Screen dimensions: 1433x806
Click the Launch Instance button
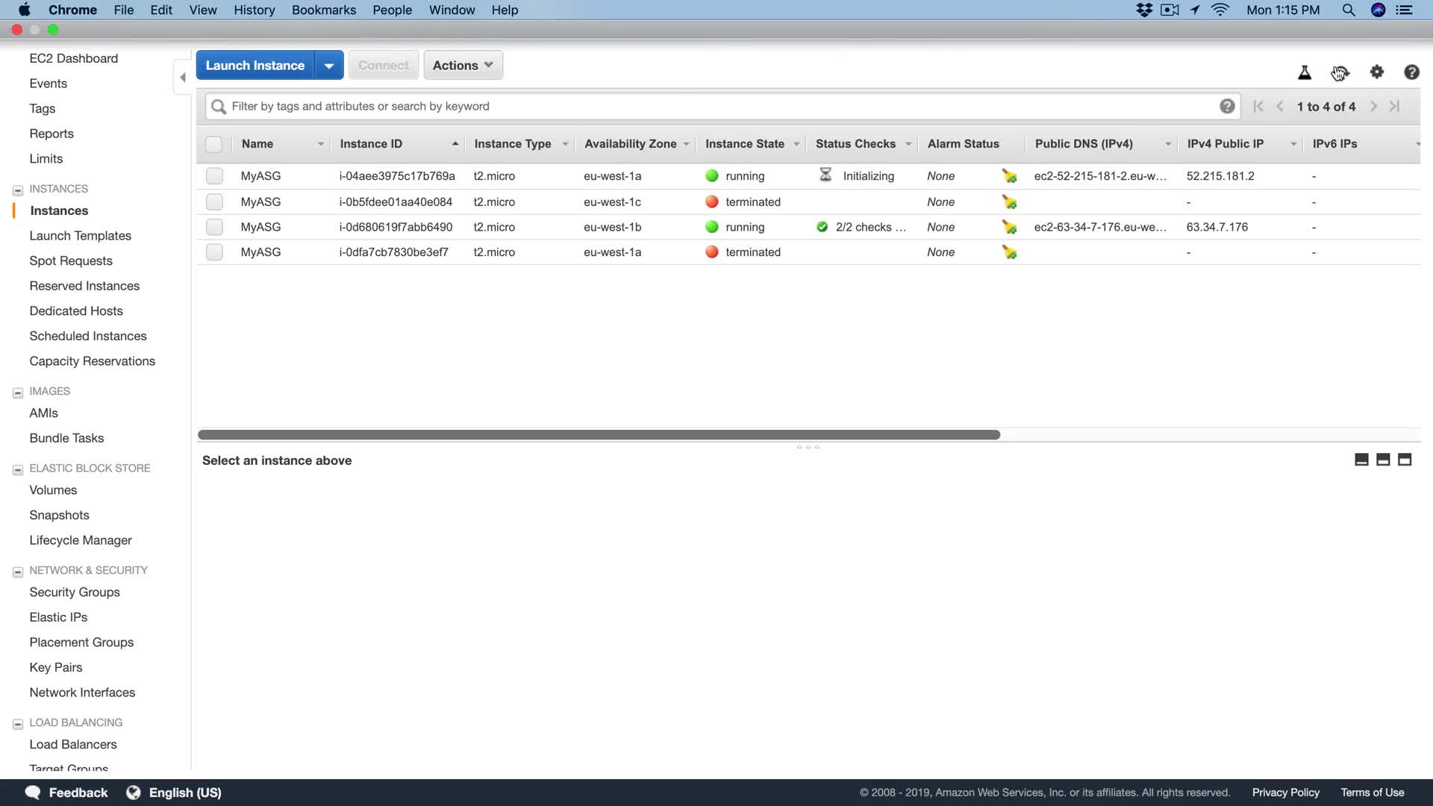point(255,66)
